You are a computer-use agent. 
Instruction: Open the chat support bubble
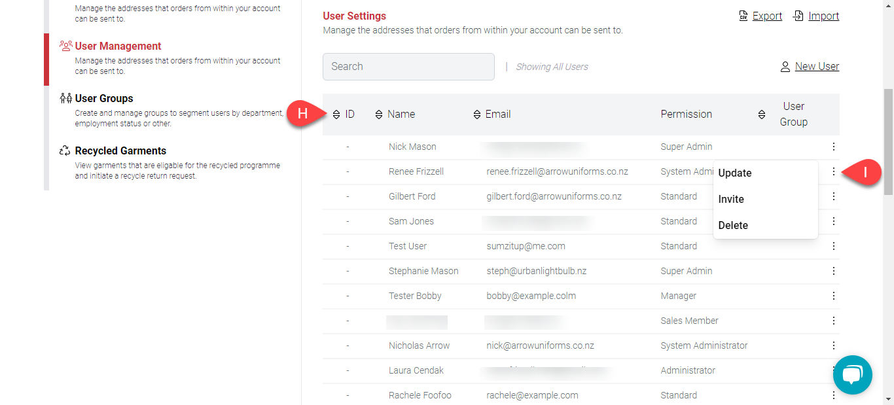coord(852,375)
